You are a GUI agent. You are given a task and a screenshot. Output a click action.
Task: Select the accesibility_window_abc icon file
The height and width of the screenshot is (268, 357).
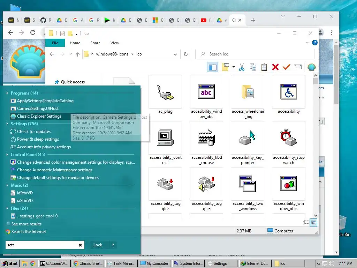[206, 97]
